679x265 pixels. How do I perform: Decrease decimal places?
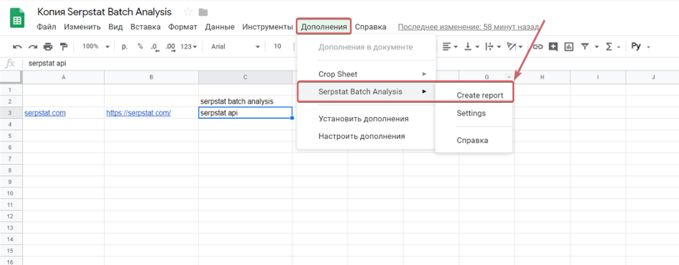pos(154,47)
